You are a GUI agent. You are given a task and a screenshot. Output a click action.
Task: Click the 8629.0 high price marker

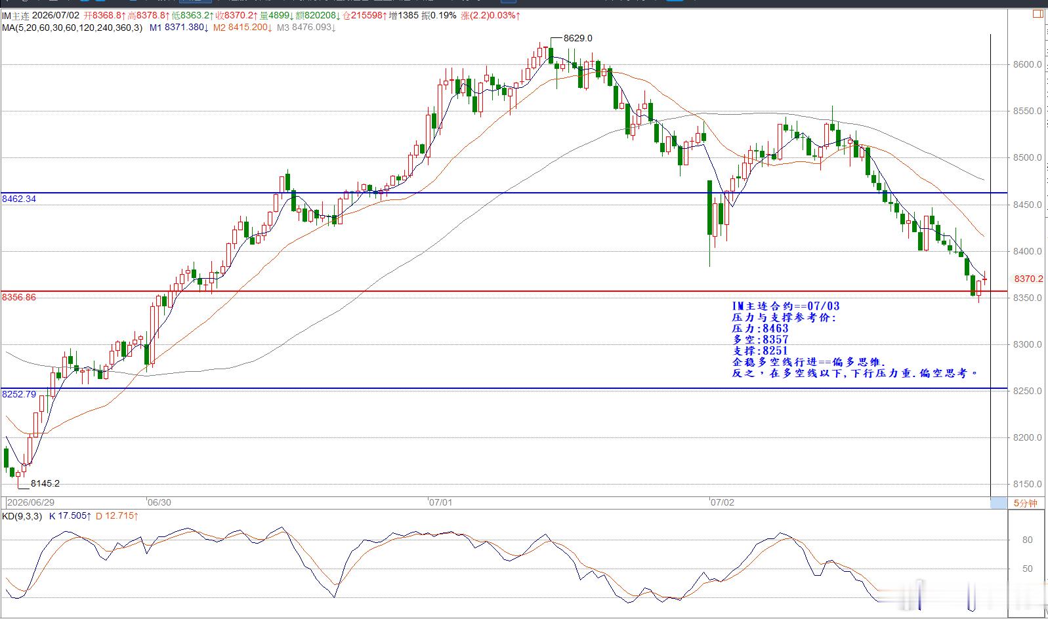pos(578,38)
